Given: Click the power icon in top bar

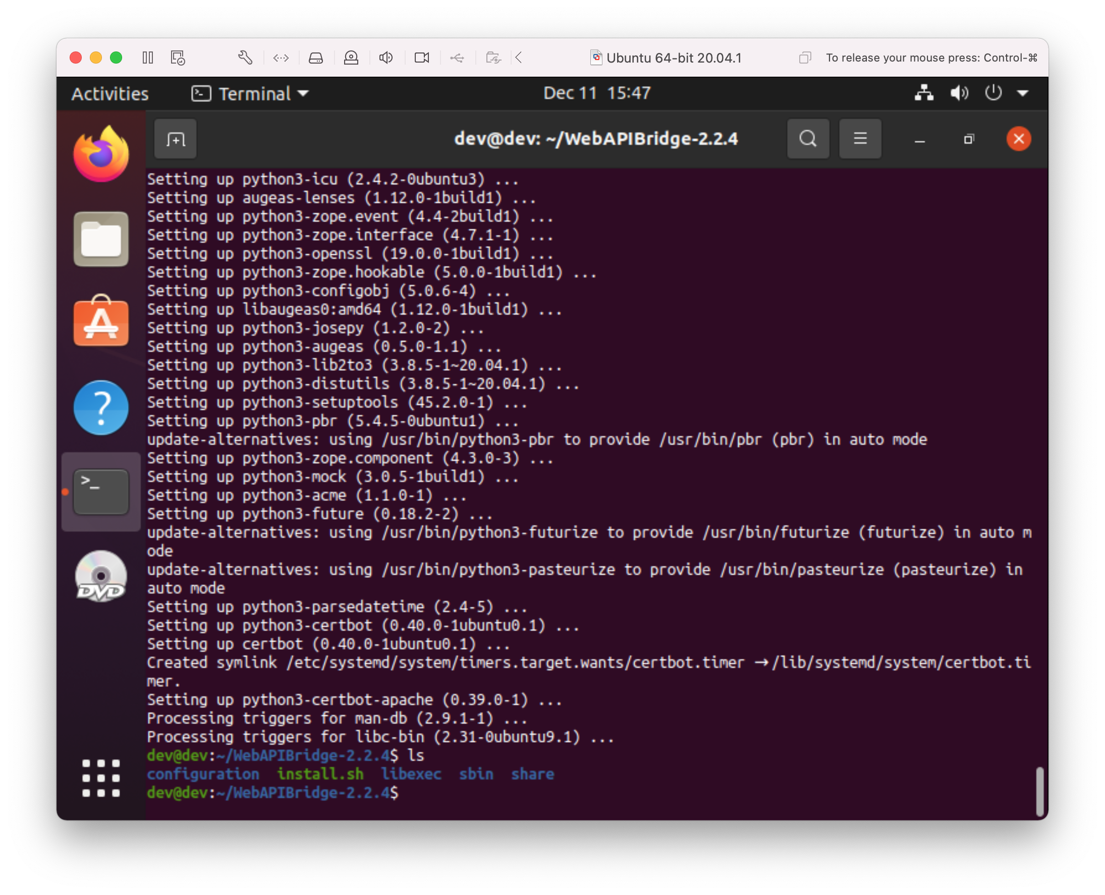Looking at the screenshot, I should pyautogui.click(x=993, y=93).
